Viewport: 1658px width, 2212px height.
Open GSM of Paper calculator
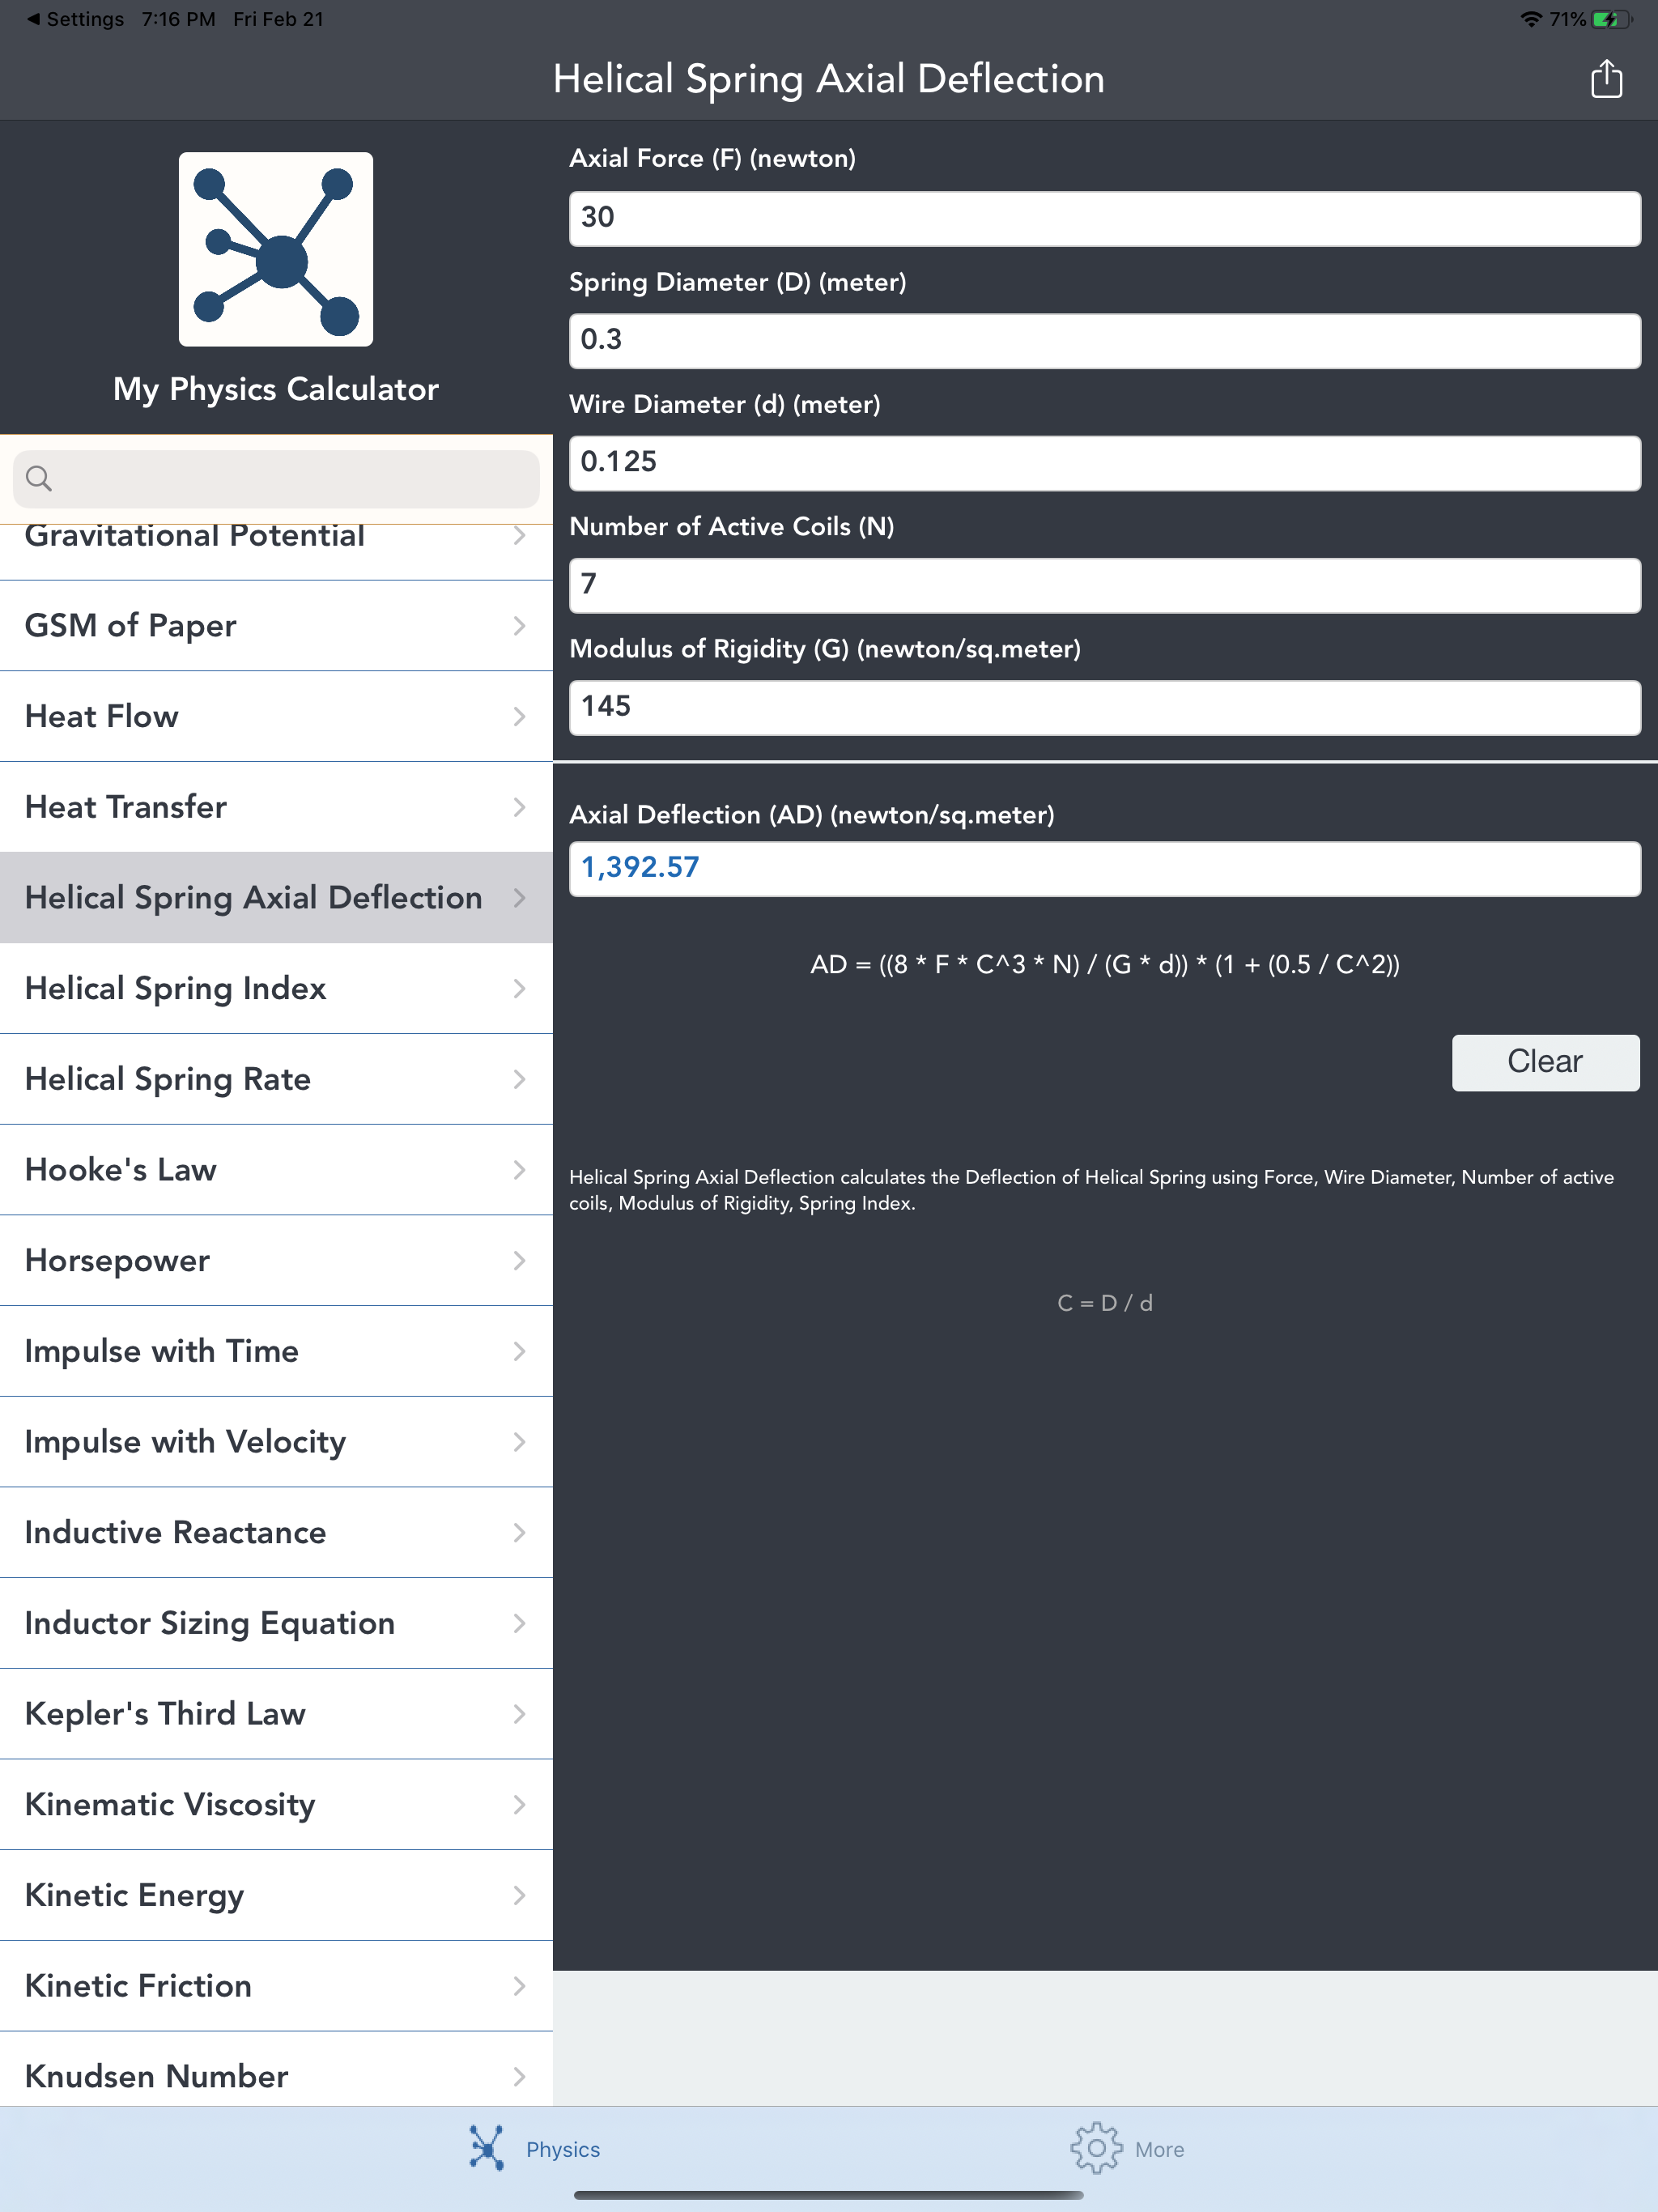point(276,626)
